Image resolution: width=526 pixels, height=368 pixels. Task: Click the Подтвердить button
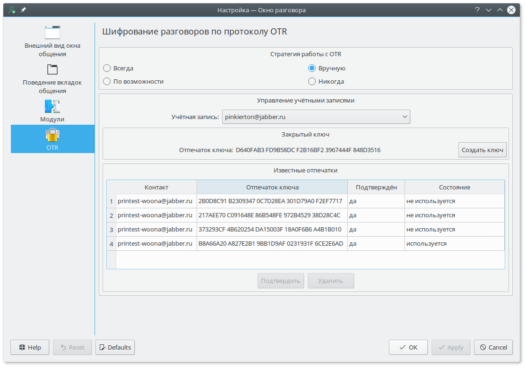pos(281,281)
